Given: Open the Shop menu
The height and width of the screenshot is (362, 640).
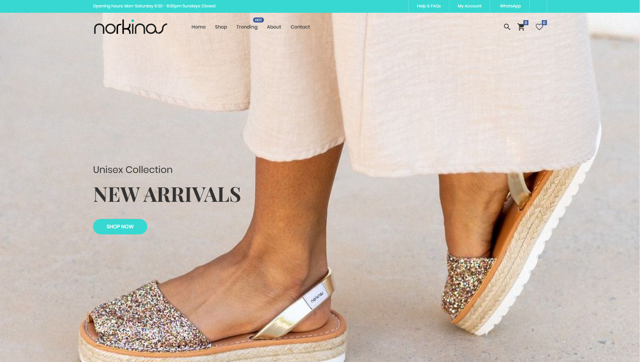Looking at the screenshot, I should 221,27.
